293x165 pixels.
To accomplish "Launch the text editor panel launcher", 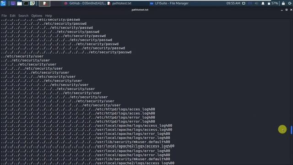I will click(33, 3).
